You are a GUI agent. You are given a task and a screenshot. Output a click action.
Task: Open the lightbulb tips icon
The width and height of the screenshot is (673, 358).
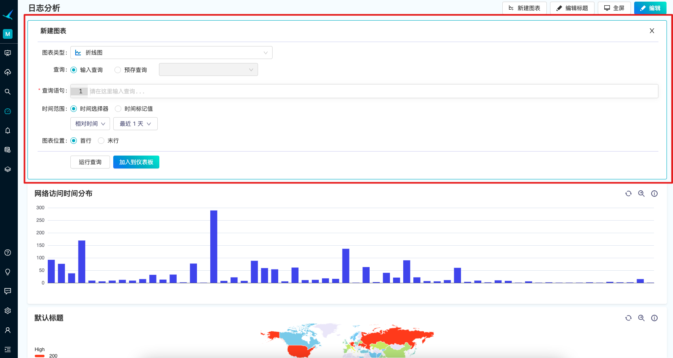8,272
